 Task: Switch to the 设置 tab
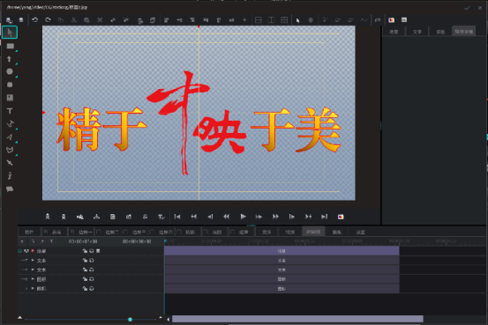click(360, 232)
